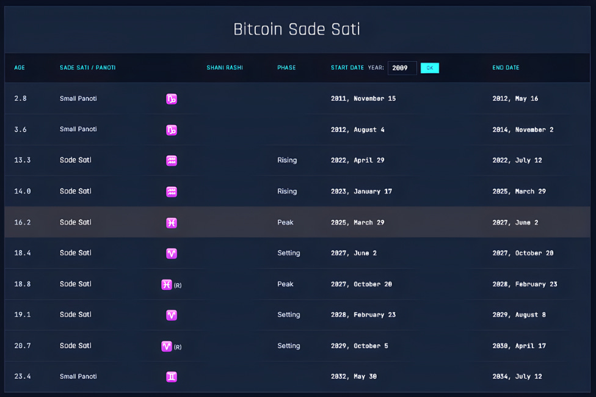Click start date 2011, November 15
Image resolution: width=596 pixels, height=397 pixels.
[x=363, y=98]
